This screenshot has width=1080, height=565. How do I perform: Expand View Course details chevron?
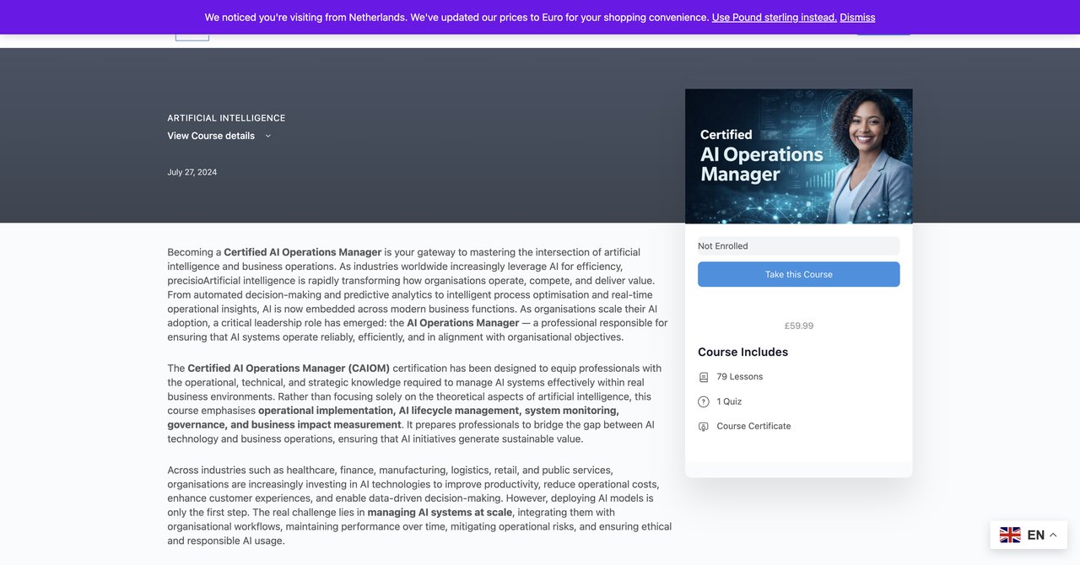[x=268, y=136]
